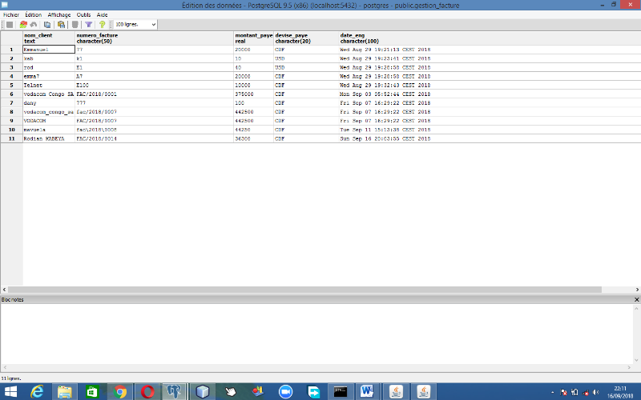Click the volume icon in system tray

coord(596,392)
